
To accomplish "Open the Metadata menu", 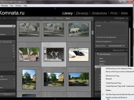I will pyautogui.click(x=4, y=6).
